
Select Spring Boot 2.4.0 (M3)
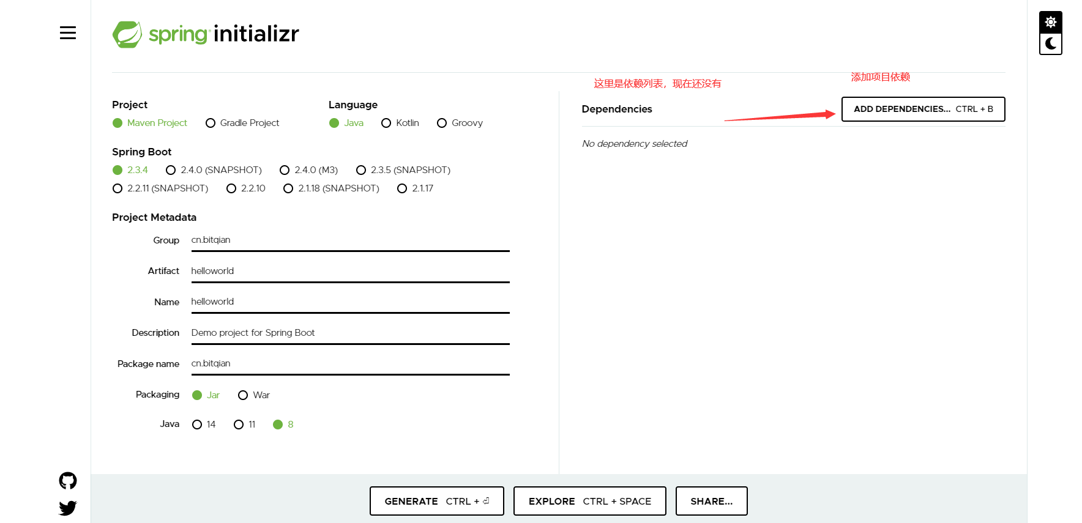309,170
